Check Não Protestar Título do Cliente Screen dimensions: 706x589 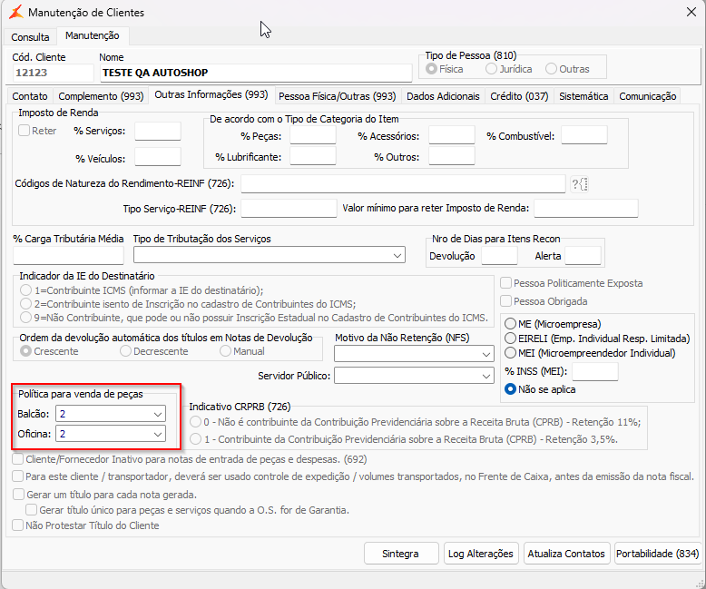tap(18, 525)
